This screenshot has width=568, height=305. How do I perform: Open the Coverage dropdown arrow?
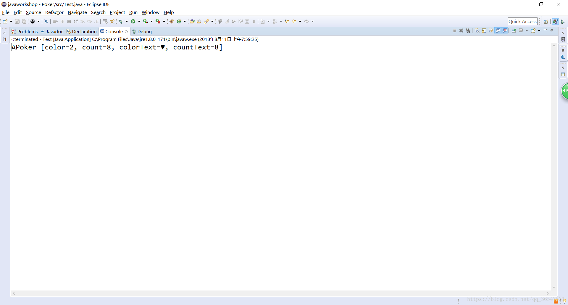click(151, 21)
